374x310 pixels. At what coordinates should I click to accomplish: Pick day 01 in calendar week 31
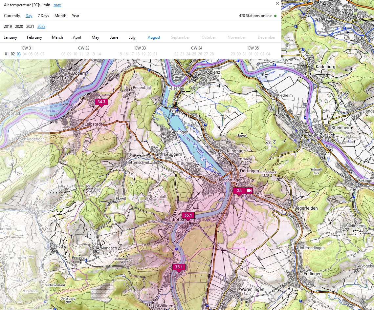tap(7, 54)
